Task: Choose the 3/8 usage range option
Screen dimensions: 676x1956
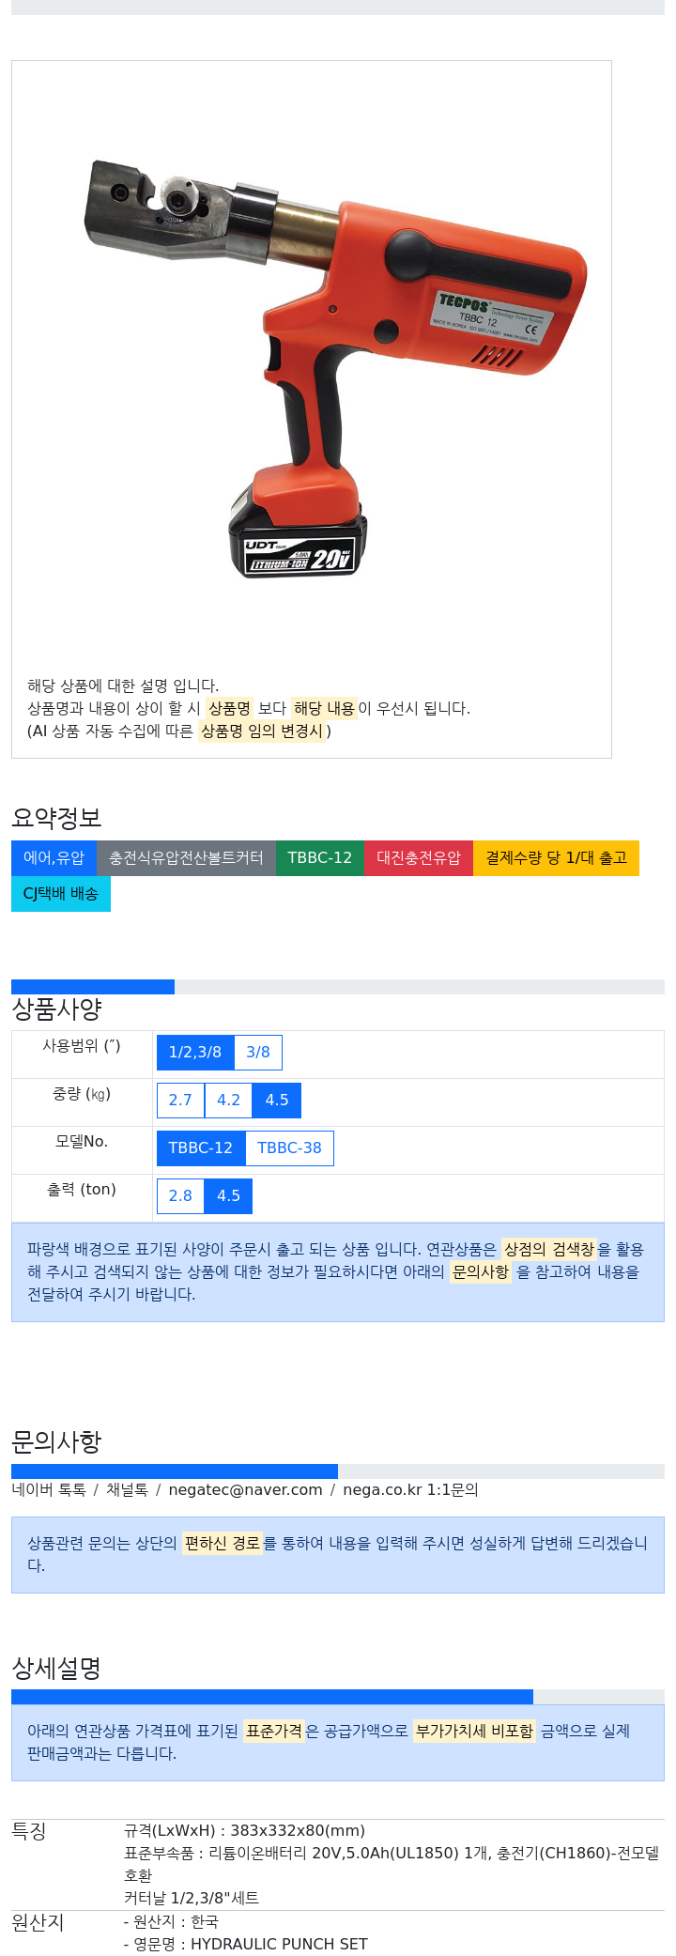Action: pyautogui.click(x=258, y=1053)
